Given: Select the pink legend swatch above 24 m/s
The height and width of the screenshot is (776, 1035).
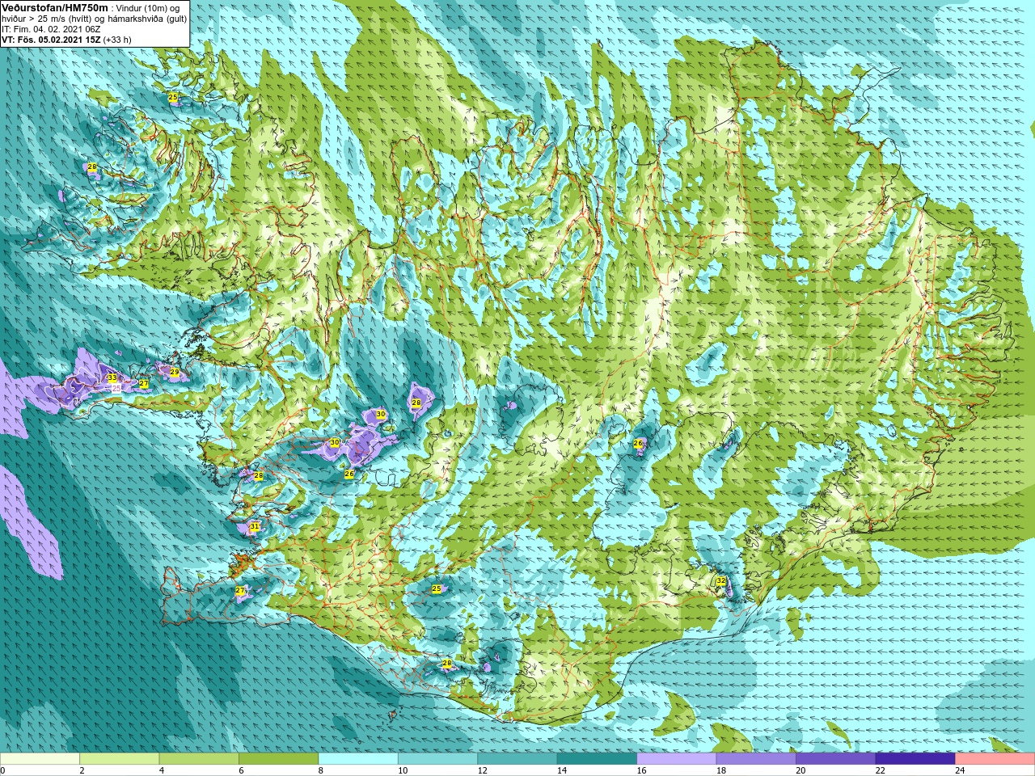Looking at the screenshot, I should point(995,759).
